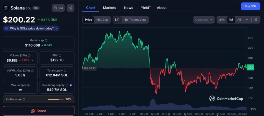
Task: Select Price chart toggle
Action: [x=88, y=20]
